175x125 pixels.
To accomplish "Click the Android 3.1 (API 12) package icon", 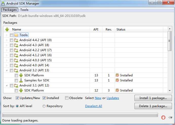I will click(16, 85).
